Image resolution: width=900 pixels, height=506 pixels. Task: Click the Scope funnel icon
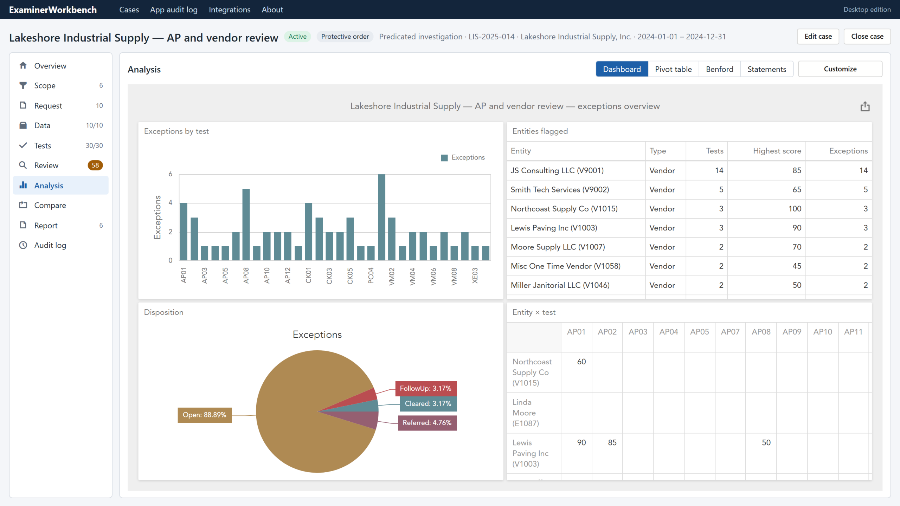[23, 85]
